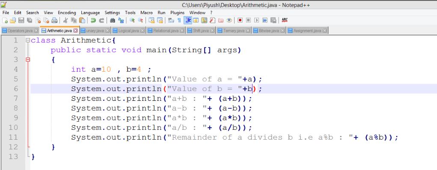The height and width of the screenshot is (170, 437).
Task: Collapse the class Arithmetic fold on line 1
Action: pyautogui.click(x=27, y=40)
